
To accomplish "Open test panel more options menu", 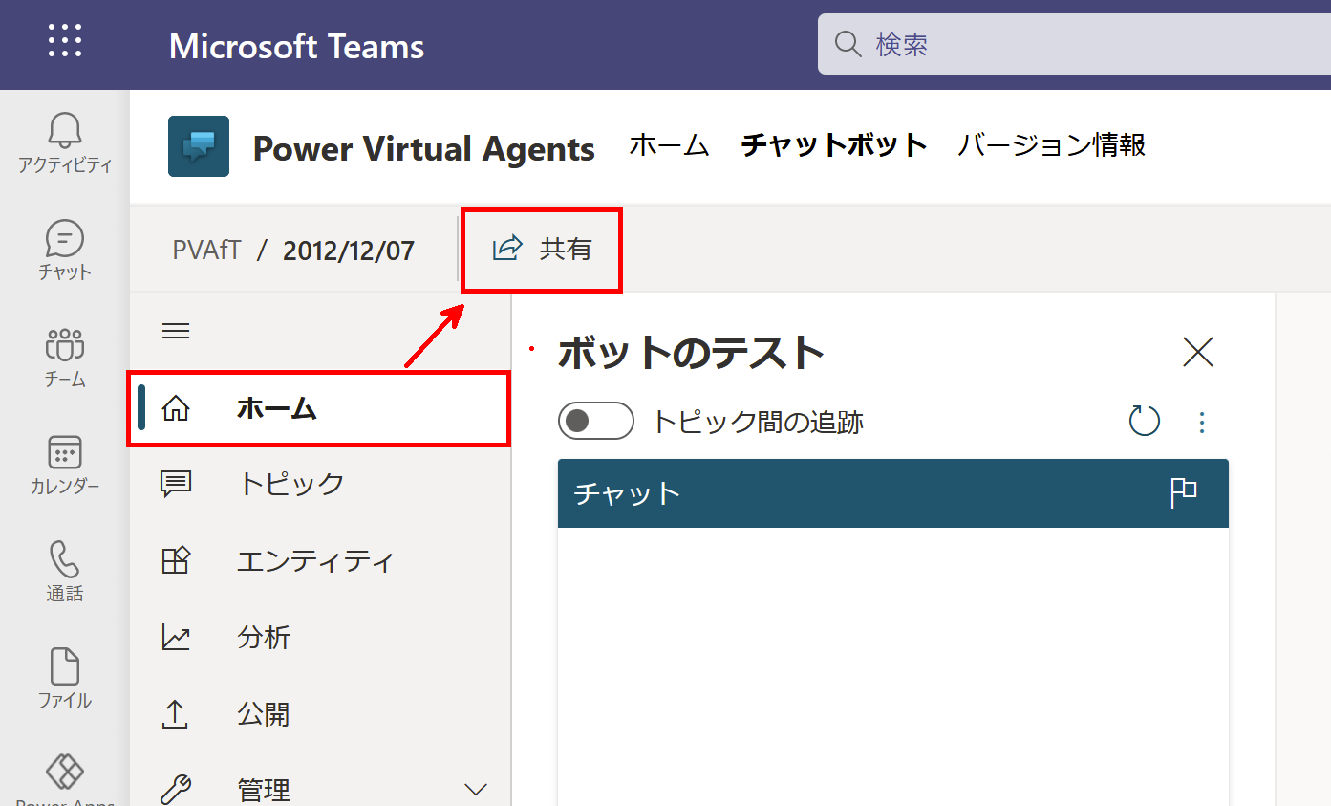I will point(1202,422).
